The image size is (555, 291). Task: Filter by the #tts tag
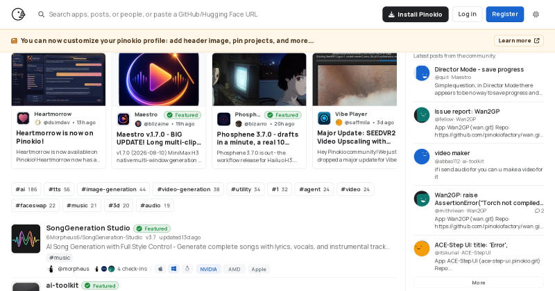tap(59, 189)
